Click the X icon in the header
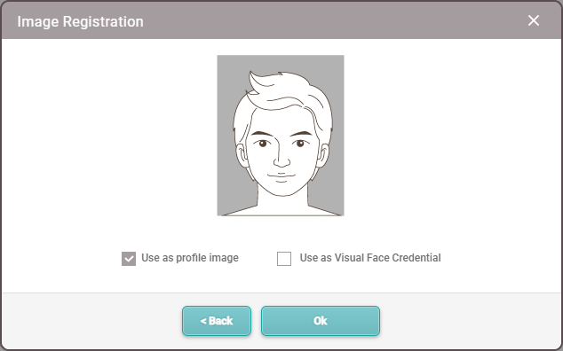Viewport: 563px width, 351px height. pos(534,20)
